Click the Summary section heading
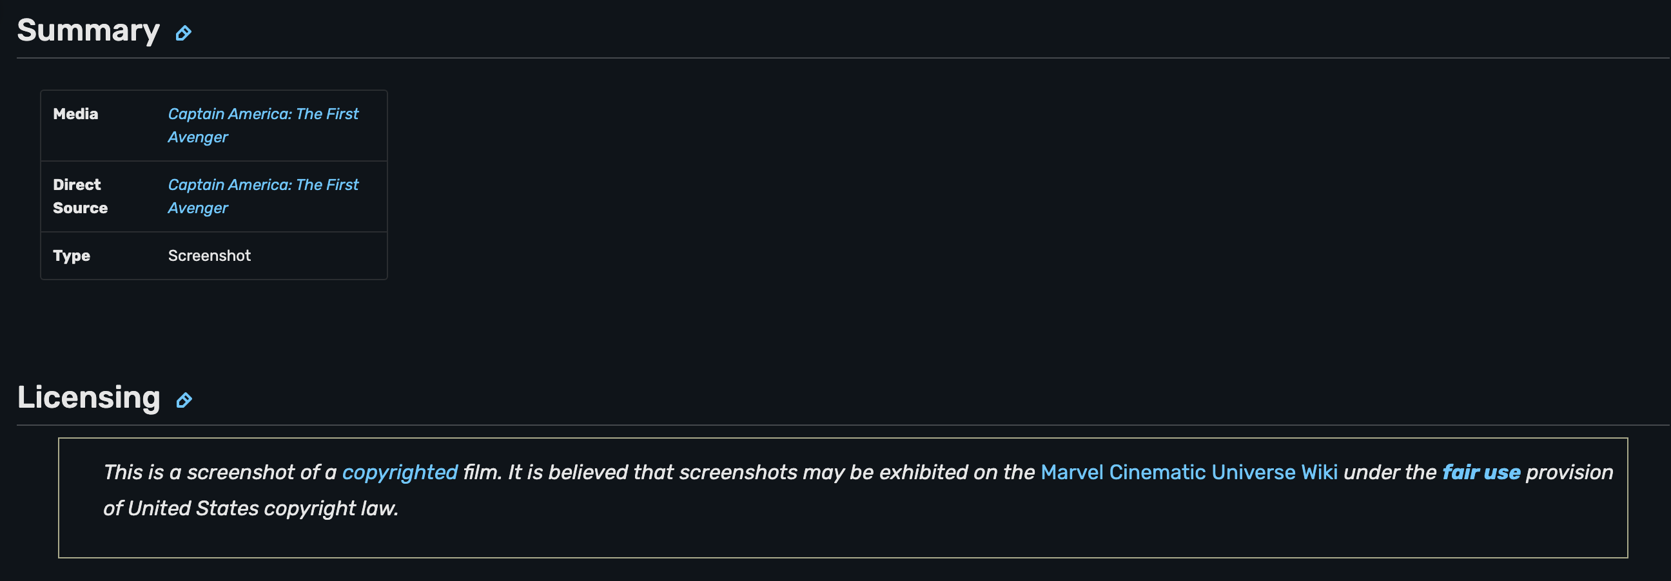 [88, 30]
